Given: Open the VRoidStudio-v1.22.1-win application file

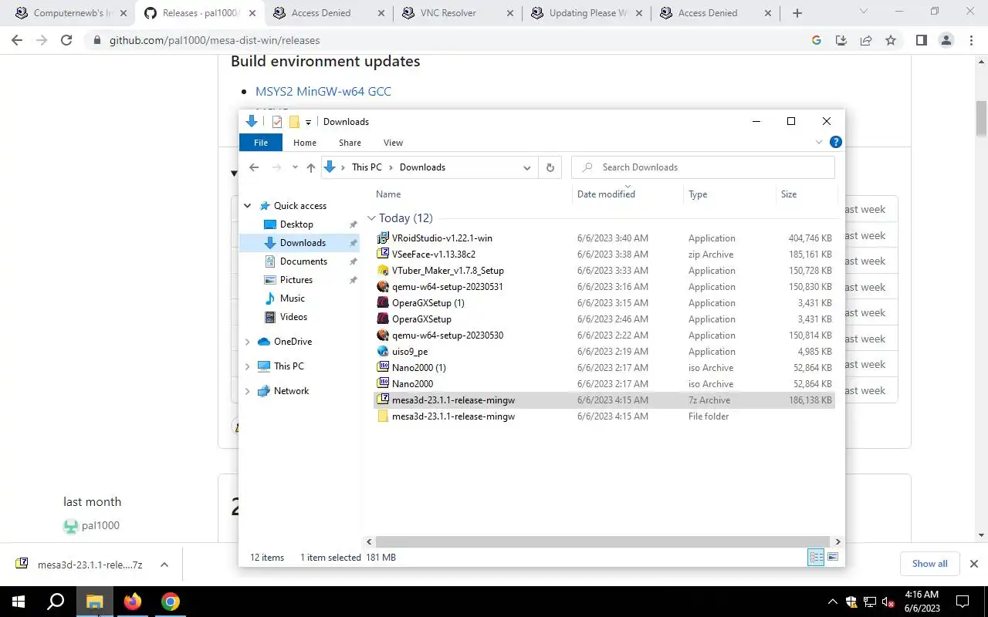Looking at the screenshot, I should pyautogui.click(x=442, y=238).
